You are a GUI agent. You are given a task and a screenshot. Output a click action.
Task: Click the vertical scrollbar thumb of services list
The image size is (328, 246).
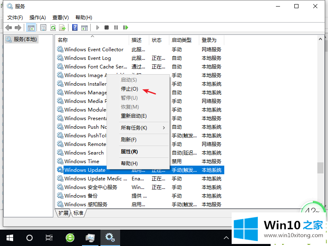(x=320, y=168)
